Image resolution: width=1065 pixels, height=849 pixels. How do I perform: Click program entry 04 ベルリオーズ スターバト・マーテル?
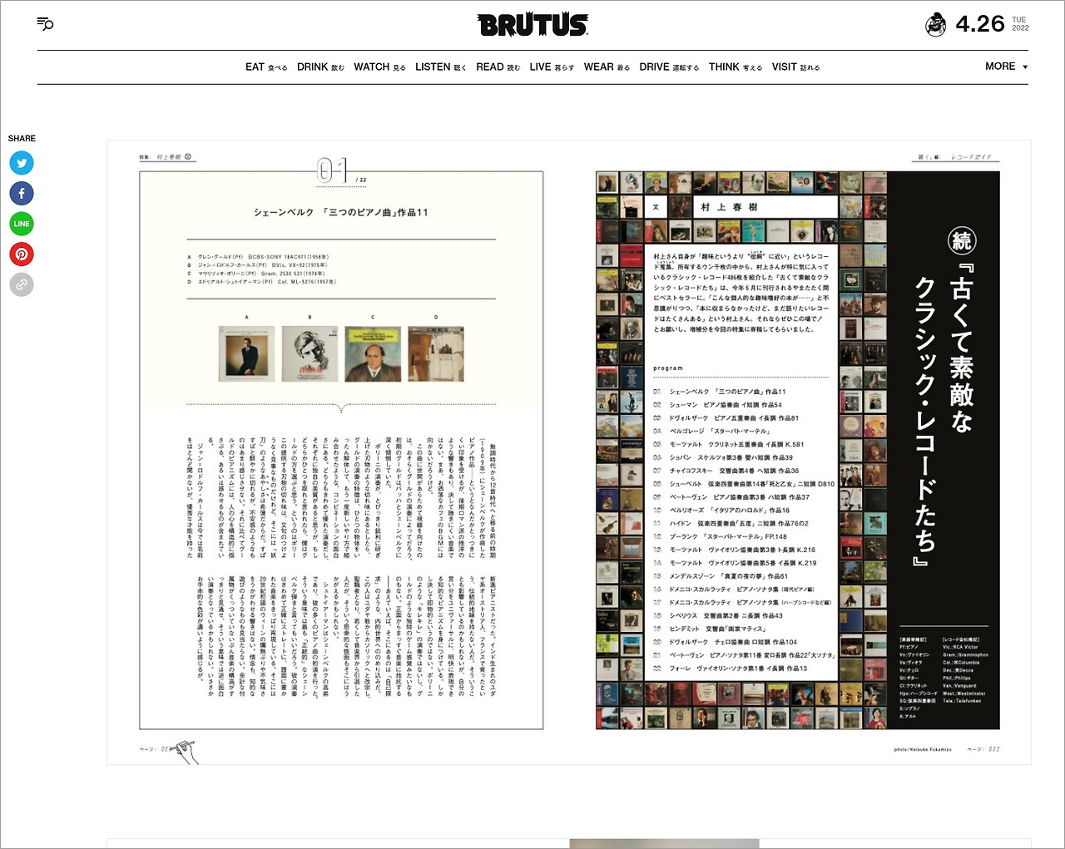(711, 432)
